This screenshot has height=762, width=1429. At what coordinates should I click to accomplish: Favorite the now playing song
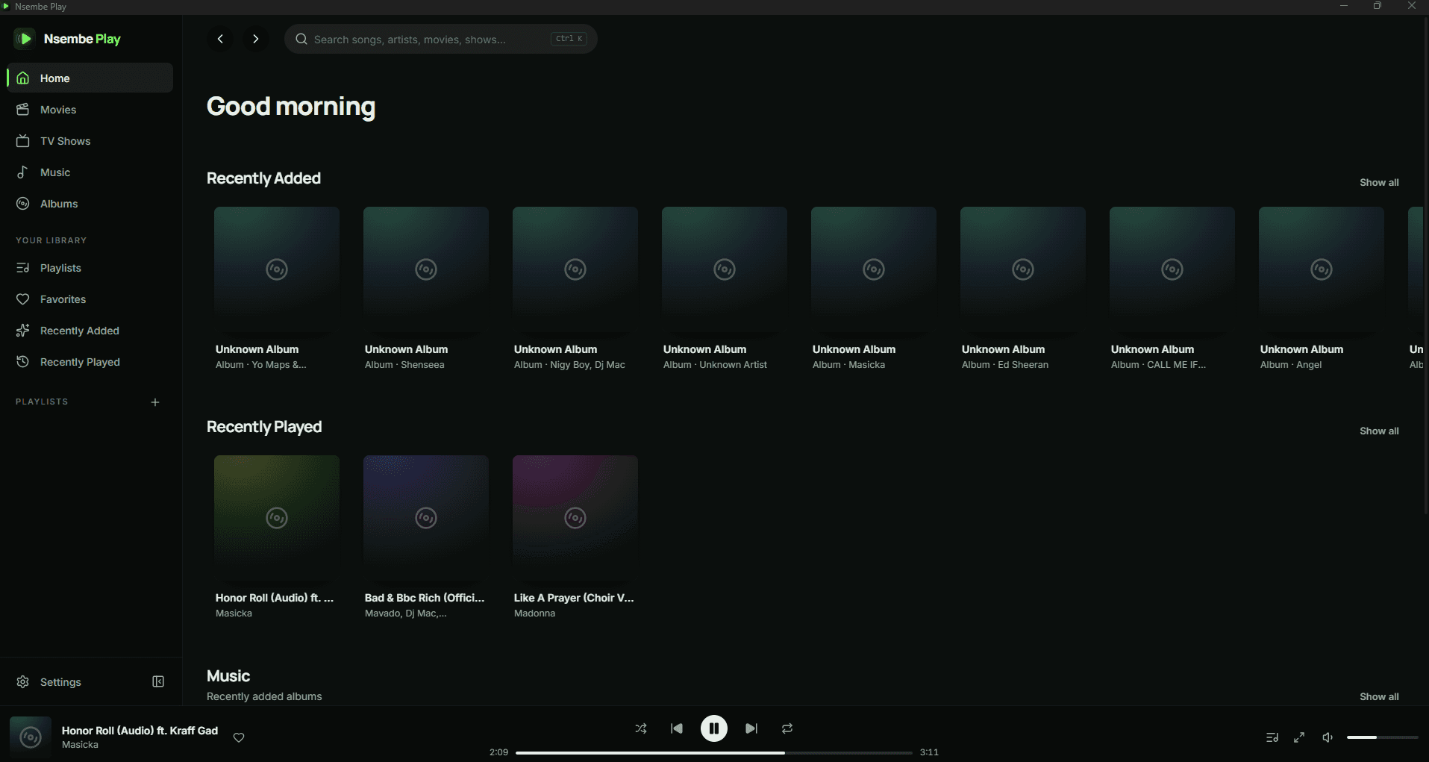[x=239, y=737]
